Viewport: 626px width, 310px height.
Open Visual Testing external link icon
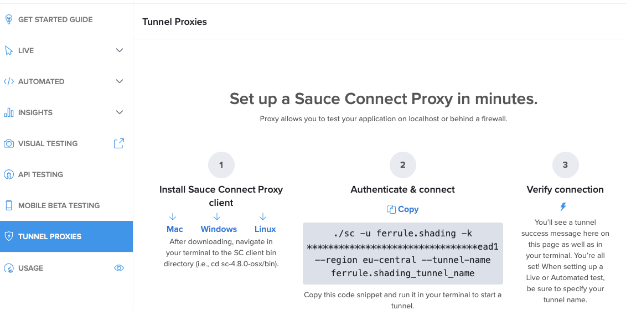pyautogui.click(x=119, y=143)
